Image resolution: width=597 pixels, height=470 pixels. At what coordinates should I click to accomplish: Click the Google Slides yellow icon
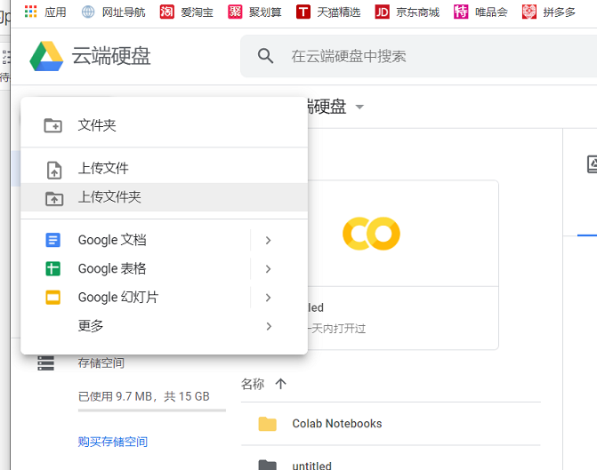[x=52, y=298]
